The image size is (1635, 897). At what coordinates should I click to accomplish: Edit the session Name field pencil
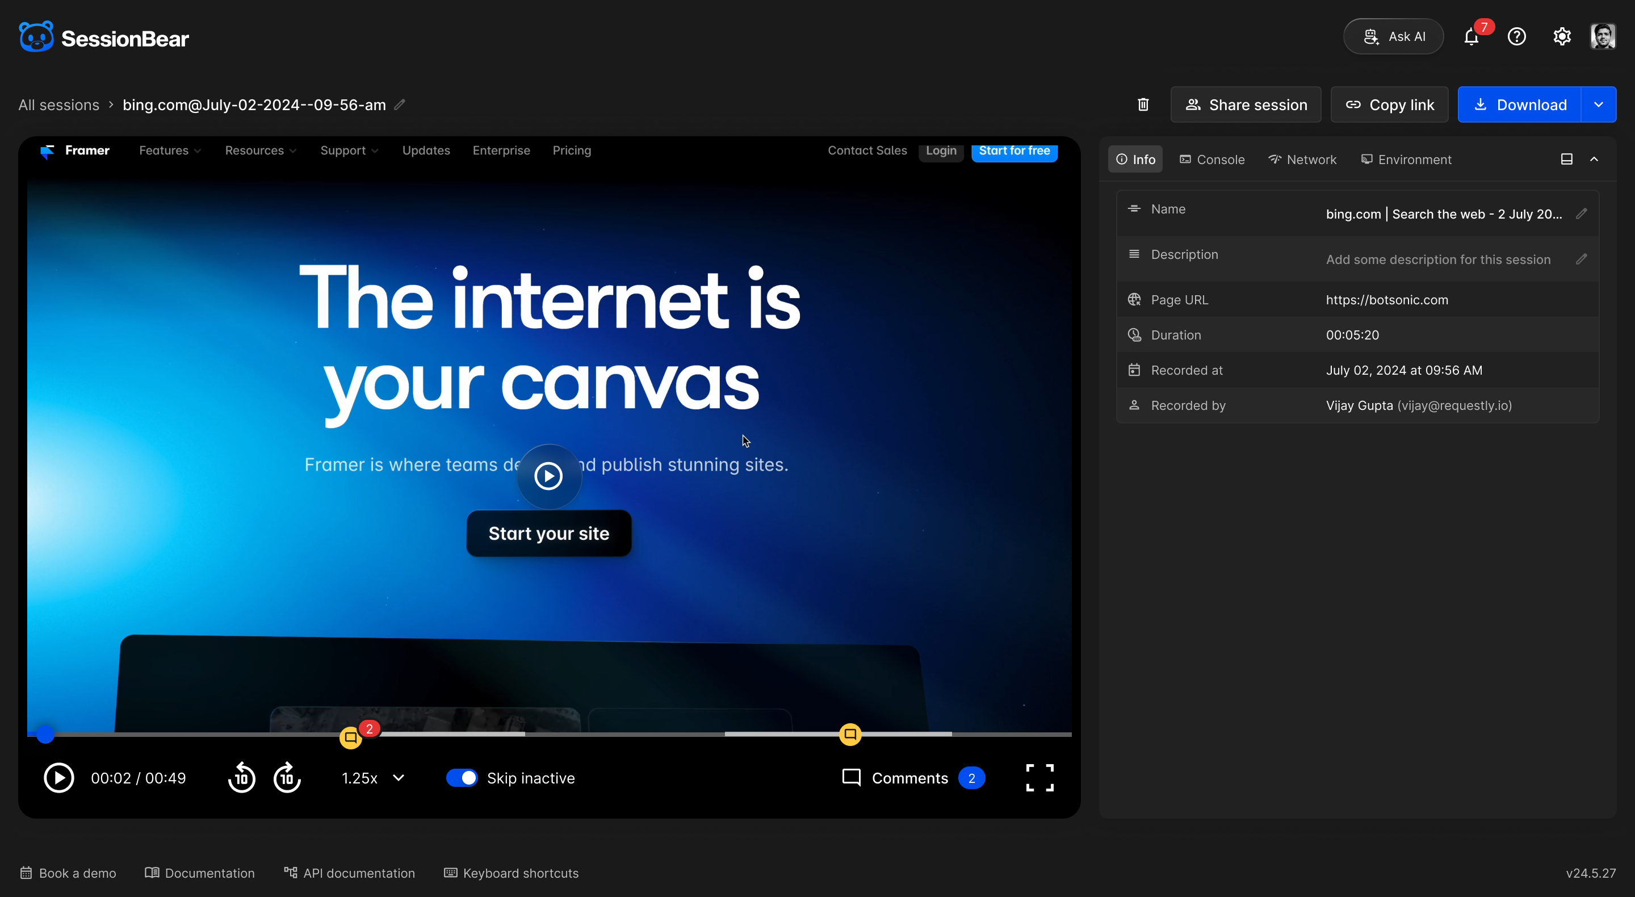point(1581,214)
